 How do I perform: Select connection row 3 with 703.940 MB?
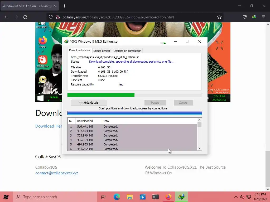[132, 135]
